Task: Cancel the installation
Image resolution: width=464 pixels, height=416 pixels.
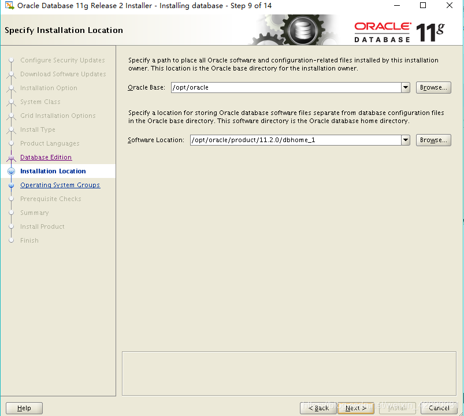Action: pyautogui.click(x=439, y=408)
